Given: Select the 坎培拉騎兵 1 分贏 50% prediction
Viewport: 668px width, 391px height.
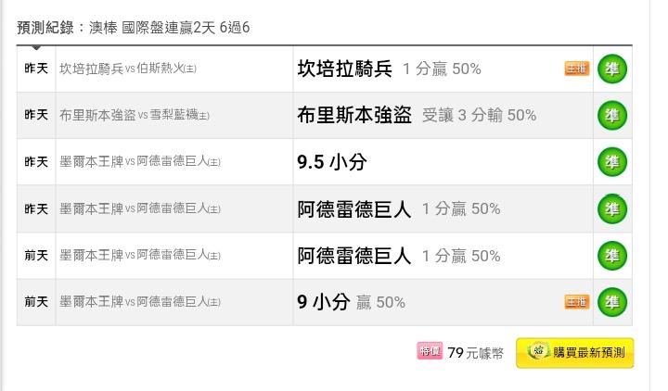Looking at the screenshot, I should (x=389, y=69).
